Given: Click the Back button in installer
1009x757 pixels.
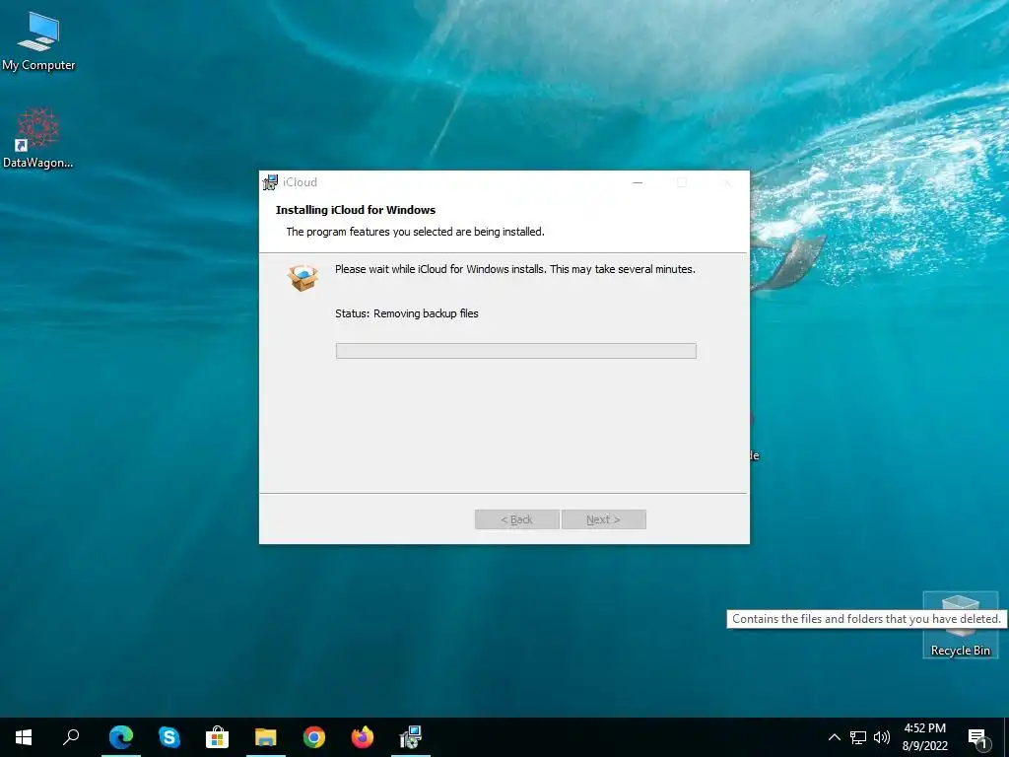Looking at the screenshot, I should (516, 519).
